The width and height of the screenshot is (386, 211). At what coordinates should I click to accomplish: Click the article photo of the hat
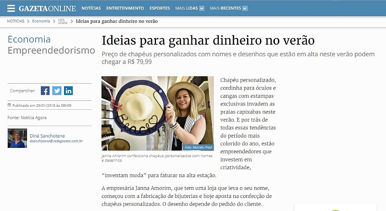(x=157, y=113)
